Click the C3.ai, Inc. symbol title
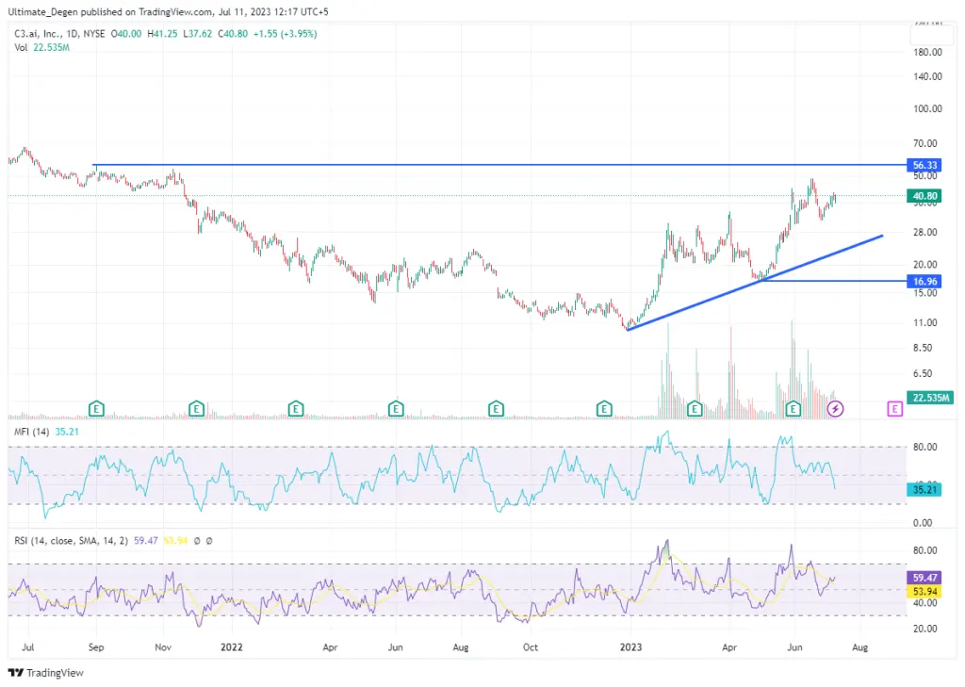965x687 pixels. coord(38,34)
